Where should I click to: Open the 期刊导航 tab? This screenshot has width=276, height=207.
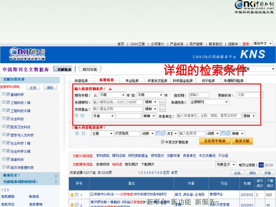pyautogui.click(x=90, y=70)
